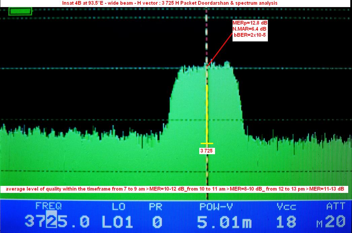Click the average level of quality caption
352x233 pixels.
click(175, 189)
